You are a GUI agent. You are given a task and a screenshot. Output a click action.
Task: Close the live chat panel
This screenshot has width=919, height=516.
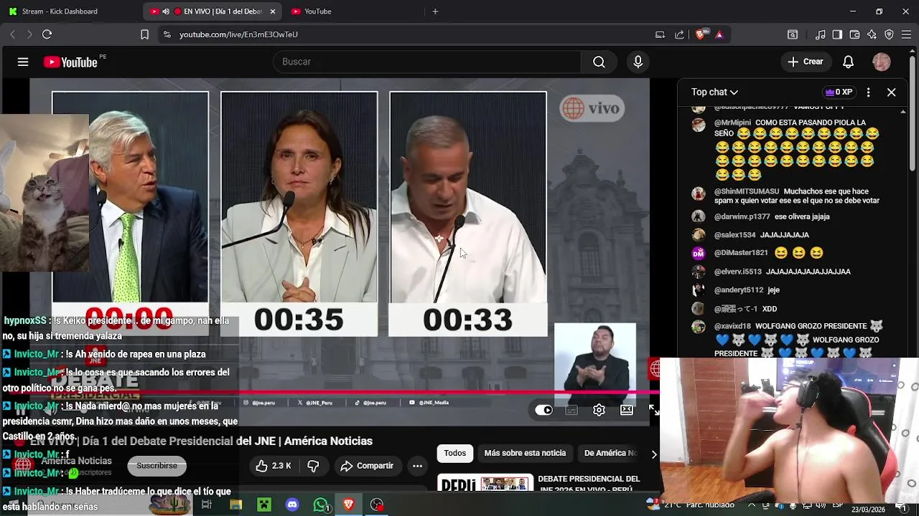point(891,92)
